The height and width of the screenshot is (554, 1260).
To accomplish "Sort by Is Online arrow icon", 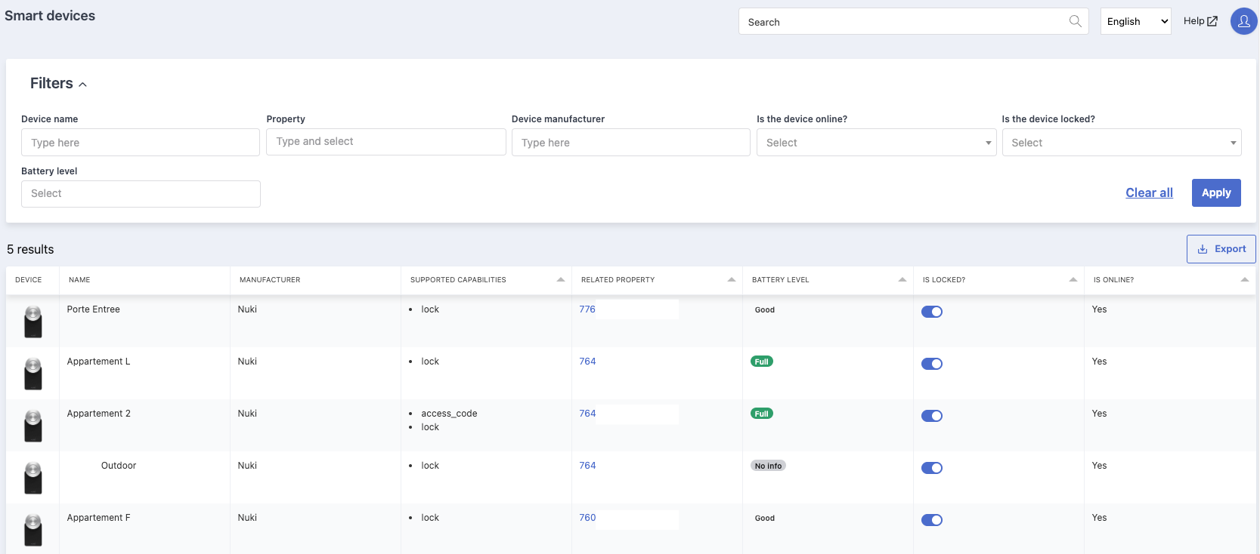I will point(1244,280).
